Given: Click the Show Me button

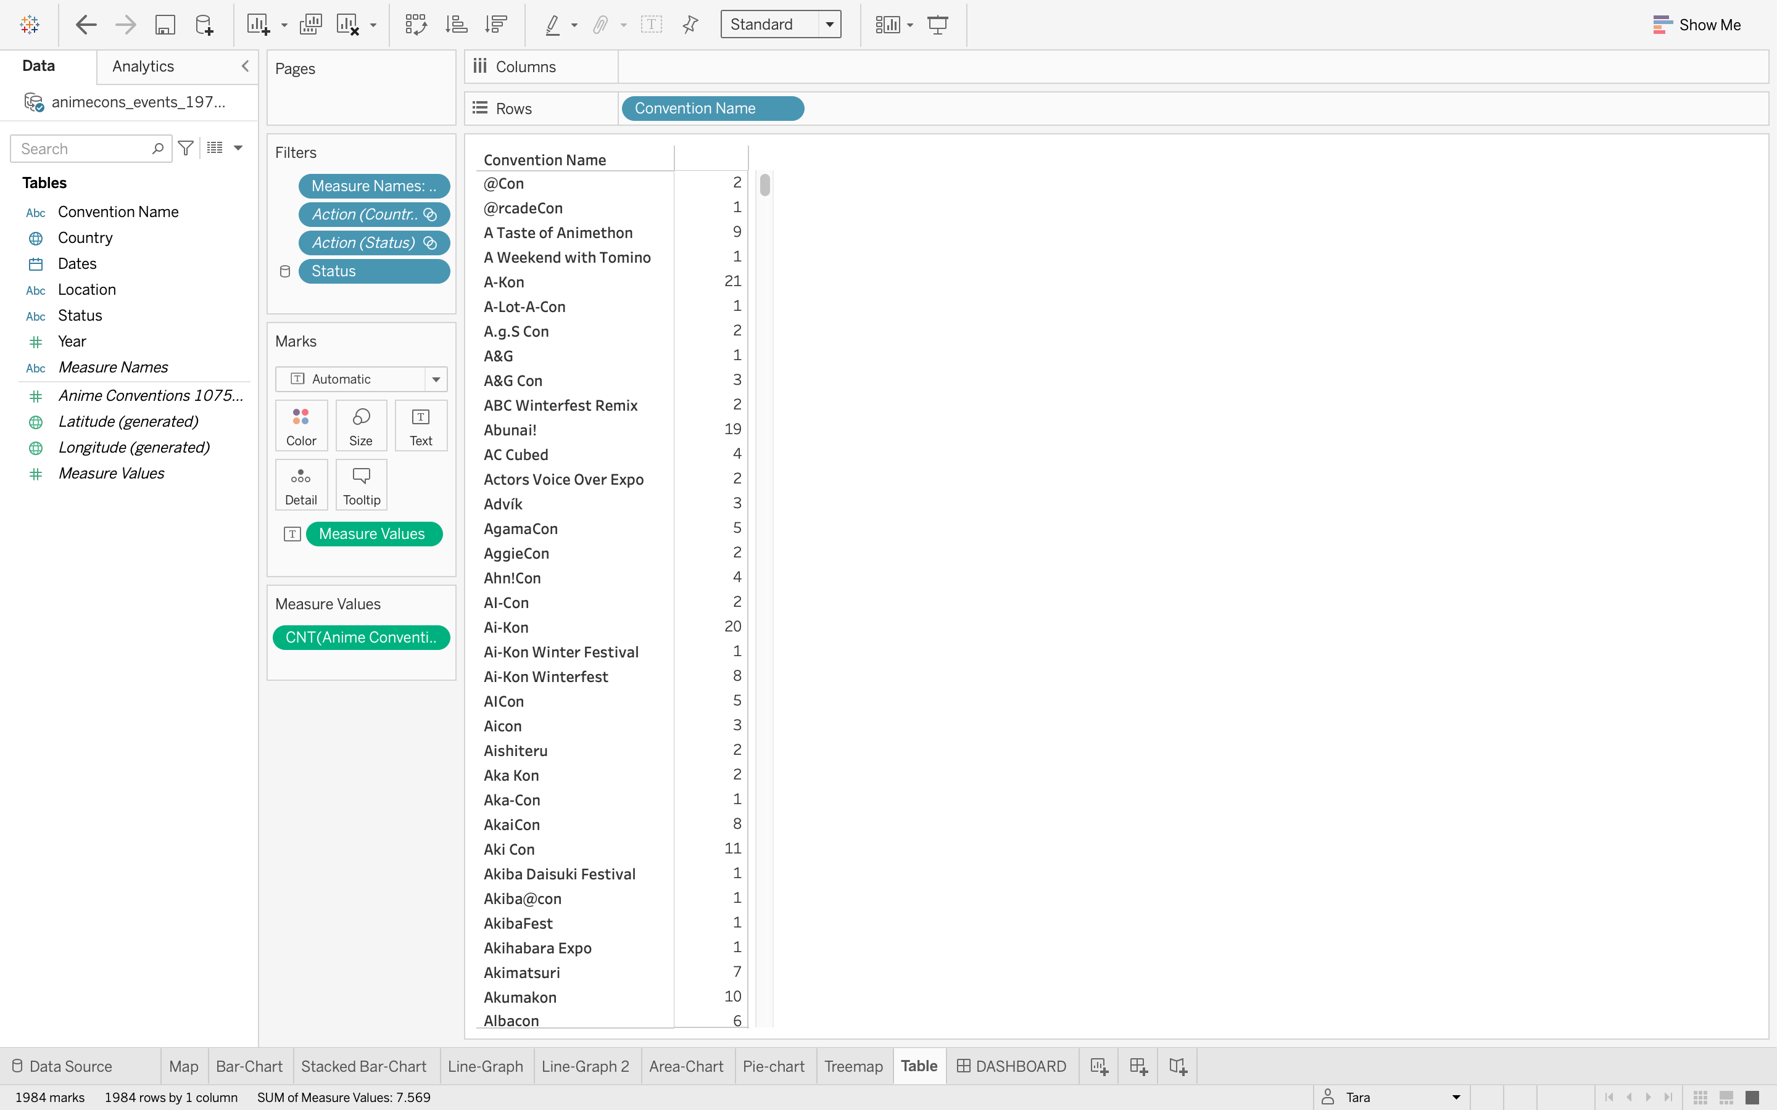Looking at the screenshot, I should point(1697,24).
